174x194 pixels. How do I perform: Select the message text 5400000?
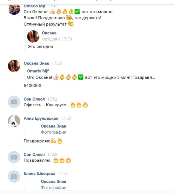tap(32, 85)
